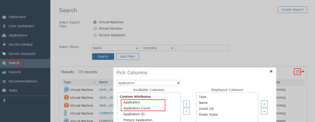Move column left with the arrow button
315x122 pixels.
(186, 111)
